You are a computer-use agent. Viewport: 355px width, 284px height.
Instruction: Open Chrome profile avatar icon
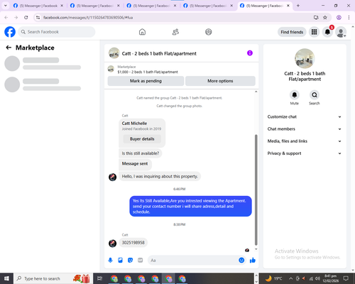pyautogui.click(x=339, y=17)
